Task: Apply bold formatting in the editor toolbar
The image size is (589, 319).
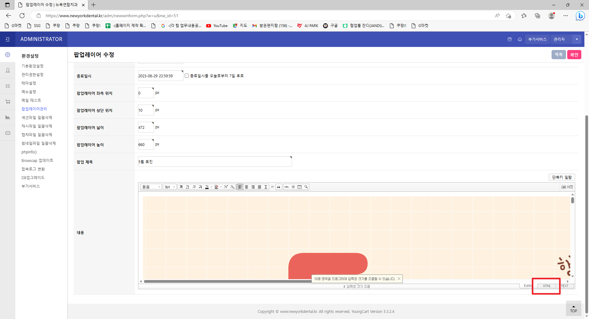Action: [x=181, y=187]
